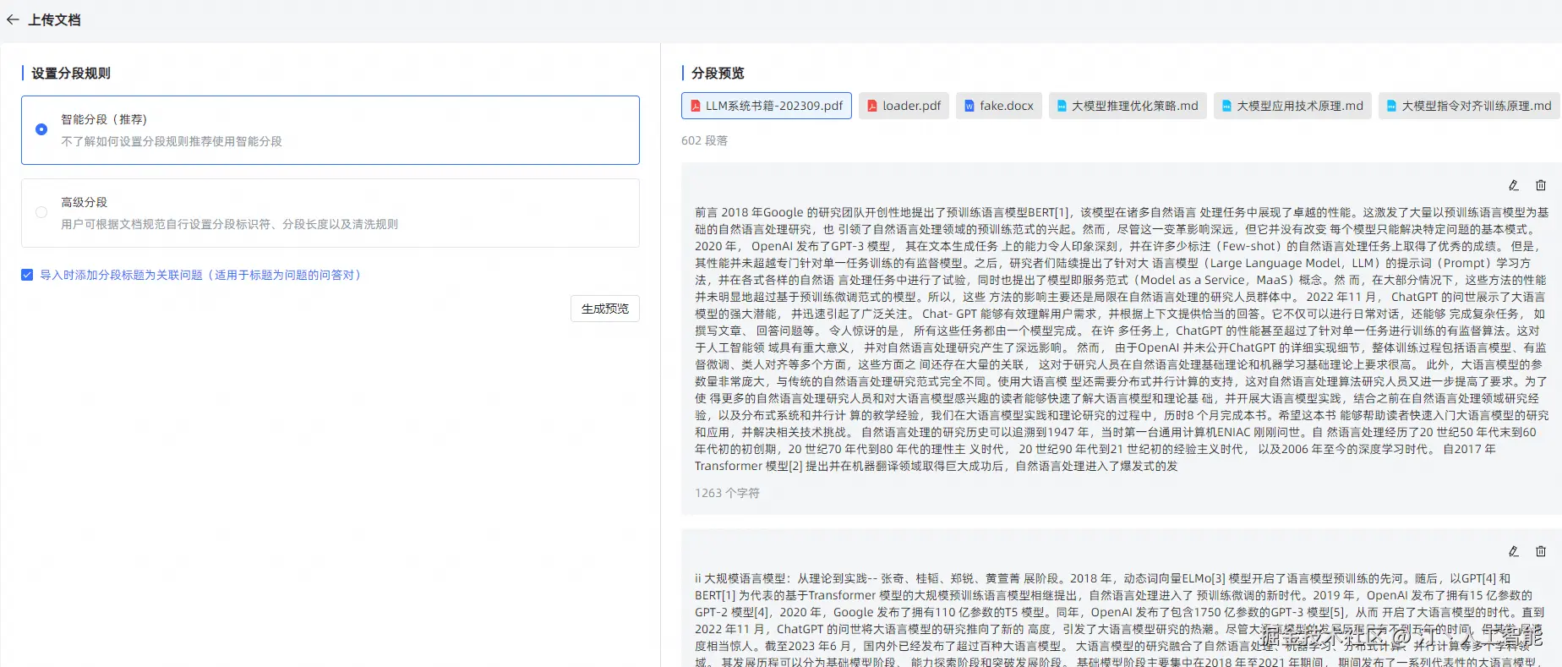Open the 大模型应用技术原理.md tab
Image resolution: width=1562 pixels, height=667 pixels.
tap(1293, 106)
